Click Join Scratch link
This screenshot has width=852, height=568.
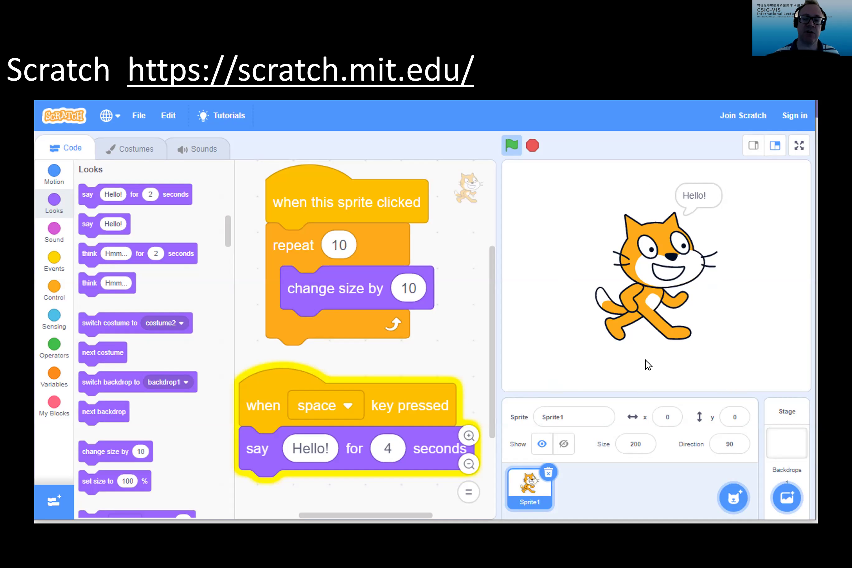click(x=743, y=116)
